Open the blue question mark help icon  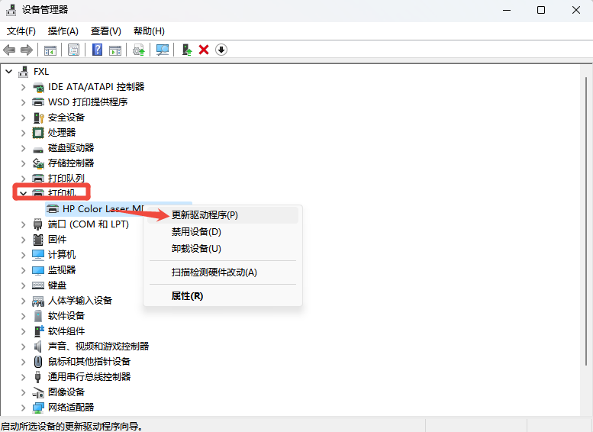click(x=97, y=50)
